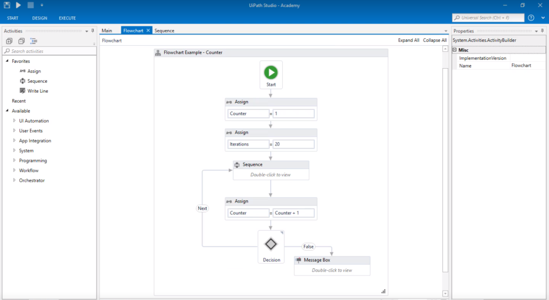Open the DESIGN ribbon tab
Viewport: 549px width, 300px height.
point(40,18)
